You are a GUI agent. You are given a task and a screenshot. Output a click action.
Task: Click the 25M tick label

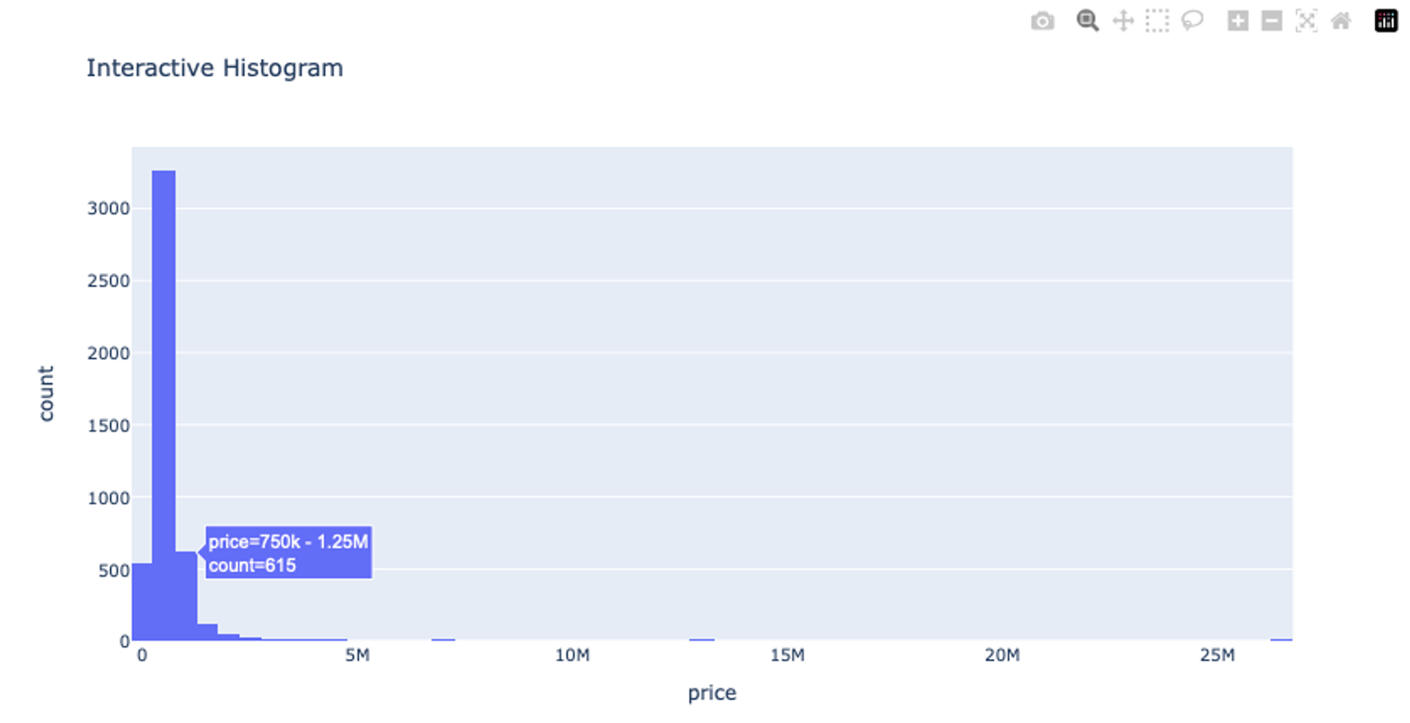(x=1217, y=655)
